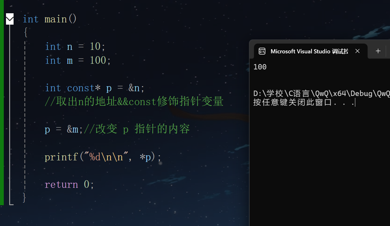Click the closing brace of main
The width and height of the screenshot is (390, 226).
tap(24, 198)
